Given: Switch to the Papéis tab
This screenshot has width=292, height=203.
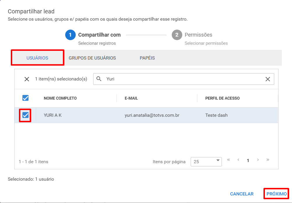Looking at the screenshot, I should [147, 58].
